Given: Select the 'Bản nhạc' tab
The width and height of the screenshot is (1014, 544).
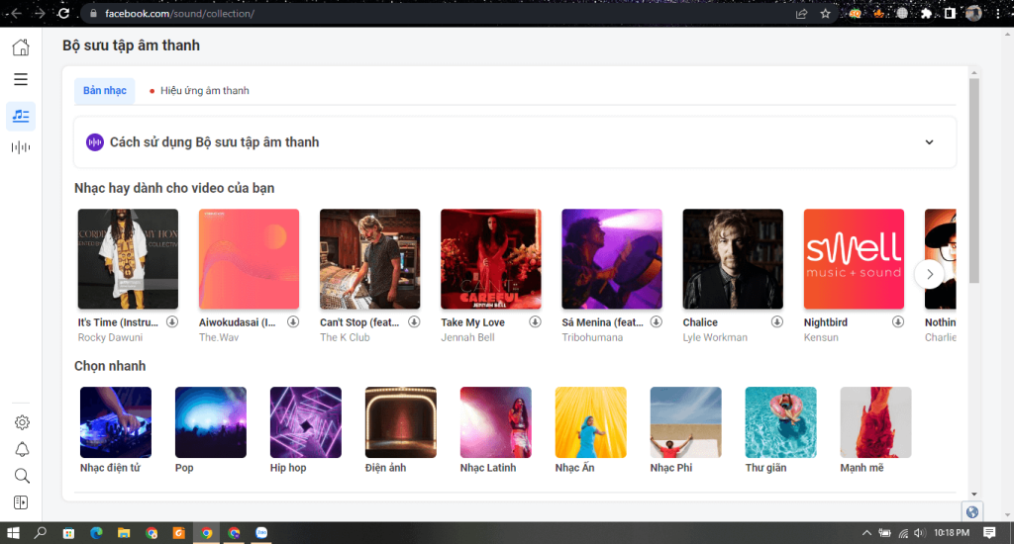Looking at the screenshot, I should [x=105, y=91].
